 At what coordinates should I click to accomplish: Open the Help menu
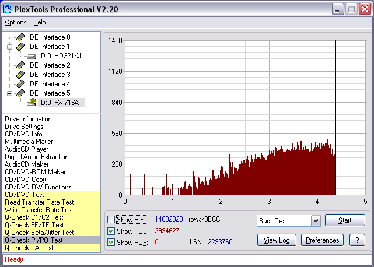tap(39, 22)
